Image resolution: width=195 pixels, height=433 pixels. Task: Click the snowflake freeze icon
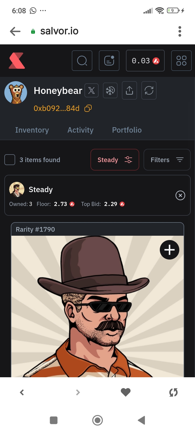(x=110, y=90)
